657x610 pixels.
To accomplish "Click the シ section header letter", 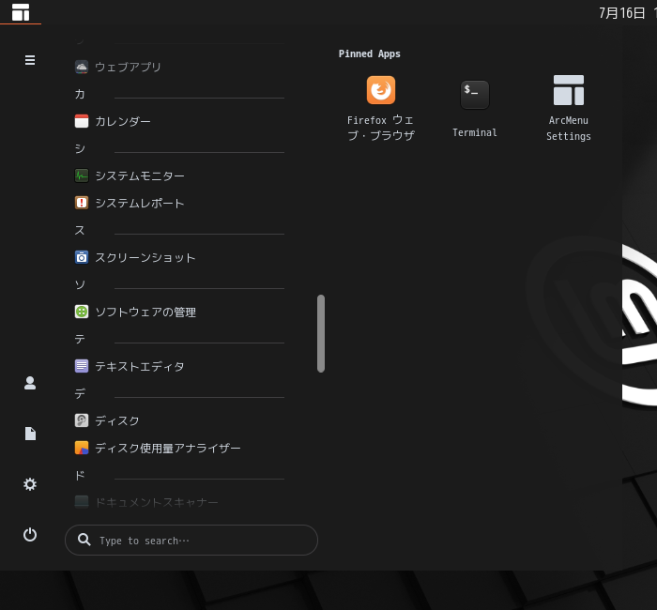I will coord(80,148).
